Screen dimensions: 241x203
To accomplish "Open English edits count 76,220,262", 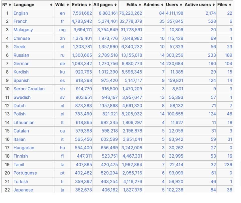I will tap(131, 13).
